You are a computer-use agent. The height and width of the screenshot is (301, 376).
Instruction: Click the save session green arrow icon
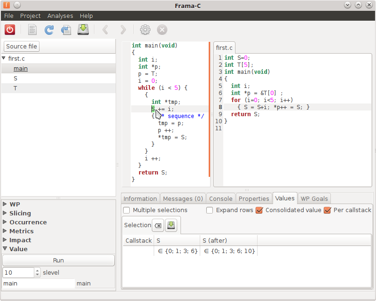83,30
